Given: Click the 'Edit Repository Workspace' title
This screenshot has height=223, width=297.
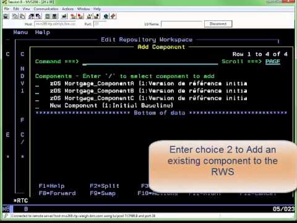Looking at the screenshot, I should tap(147, 40).
